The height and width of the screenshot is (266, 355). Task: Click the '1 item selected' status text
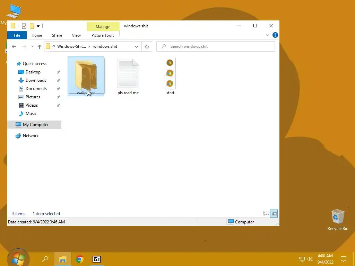point(46,214)
